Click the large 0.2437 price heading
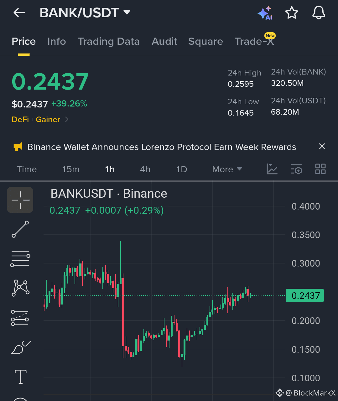Viewport: 338px width, 401px height. pos(50,82)
